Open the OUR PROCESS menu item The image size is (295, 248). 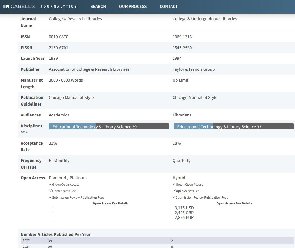pos(133,7)
